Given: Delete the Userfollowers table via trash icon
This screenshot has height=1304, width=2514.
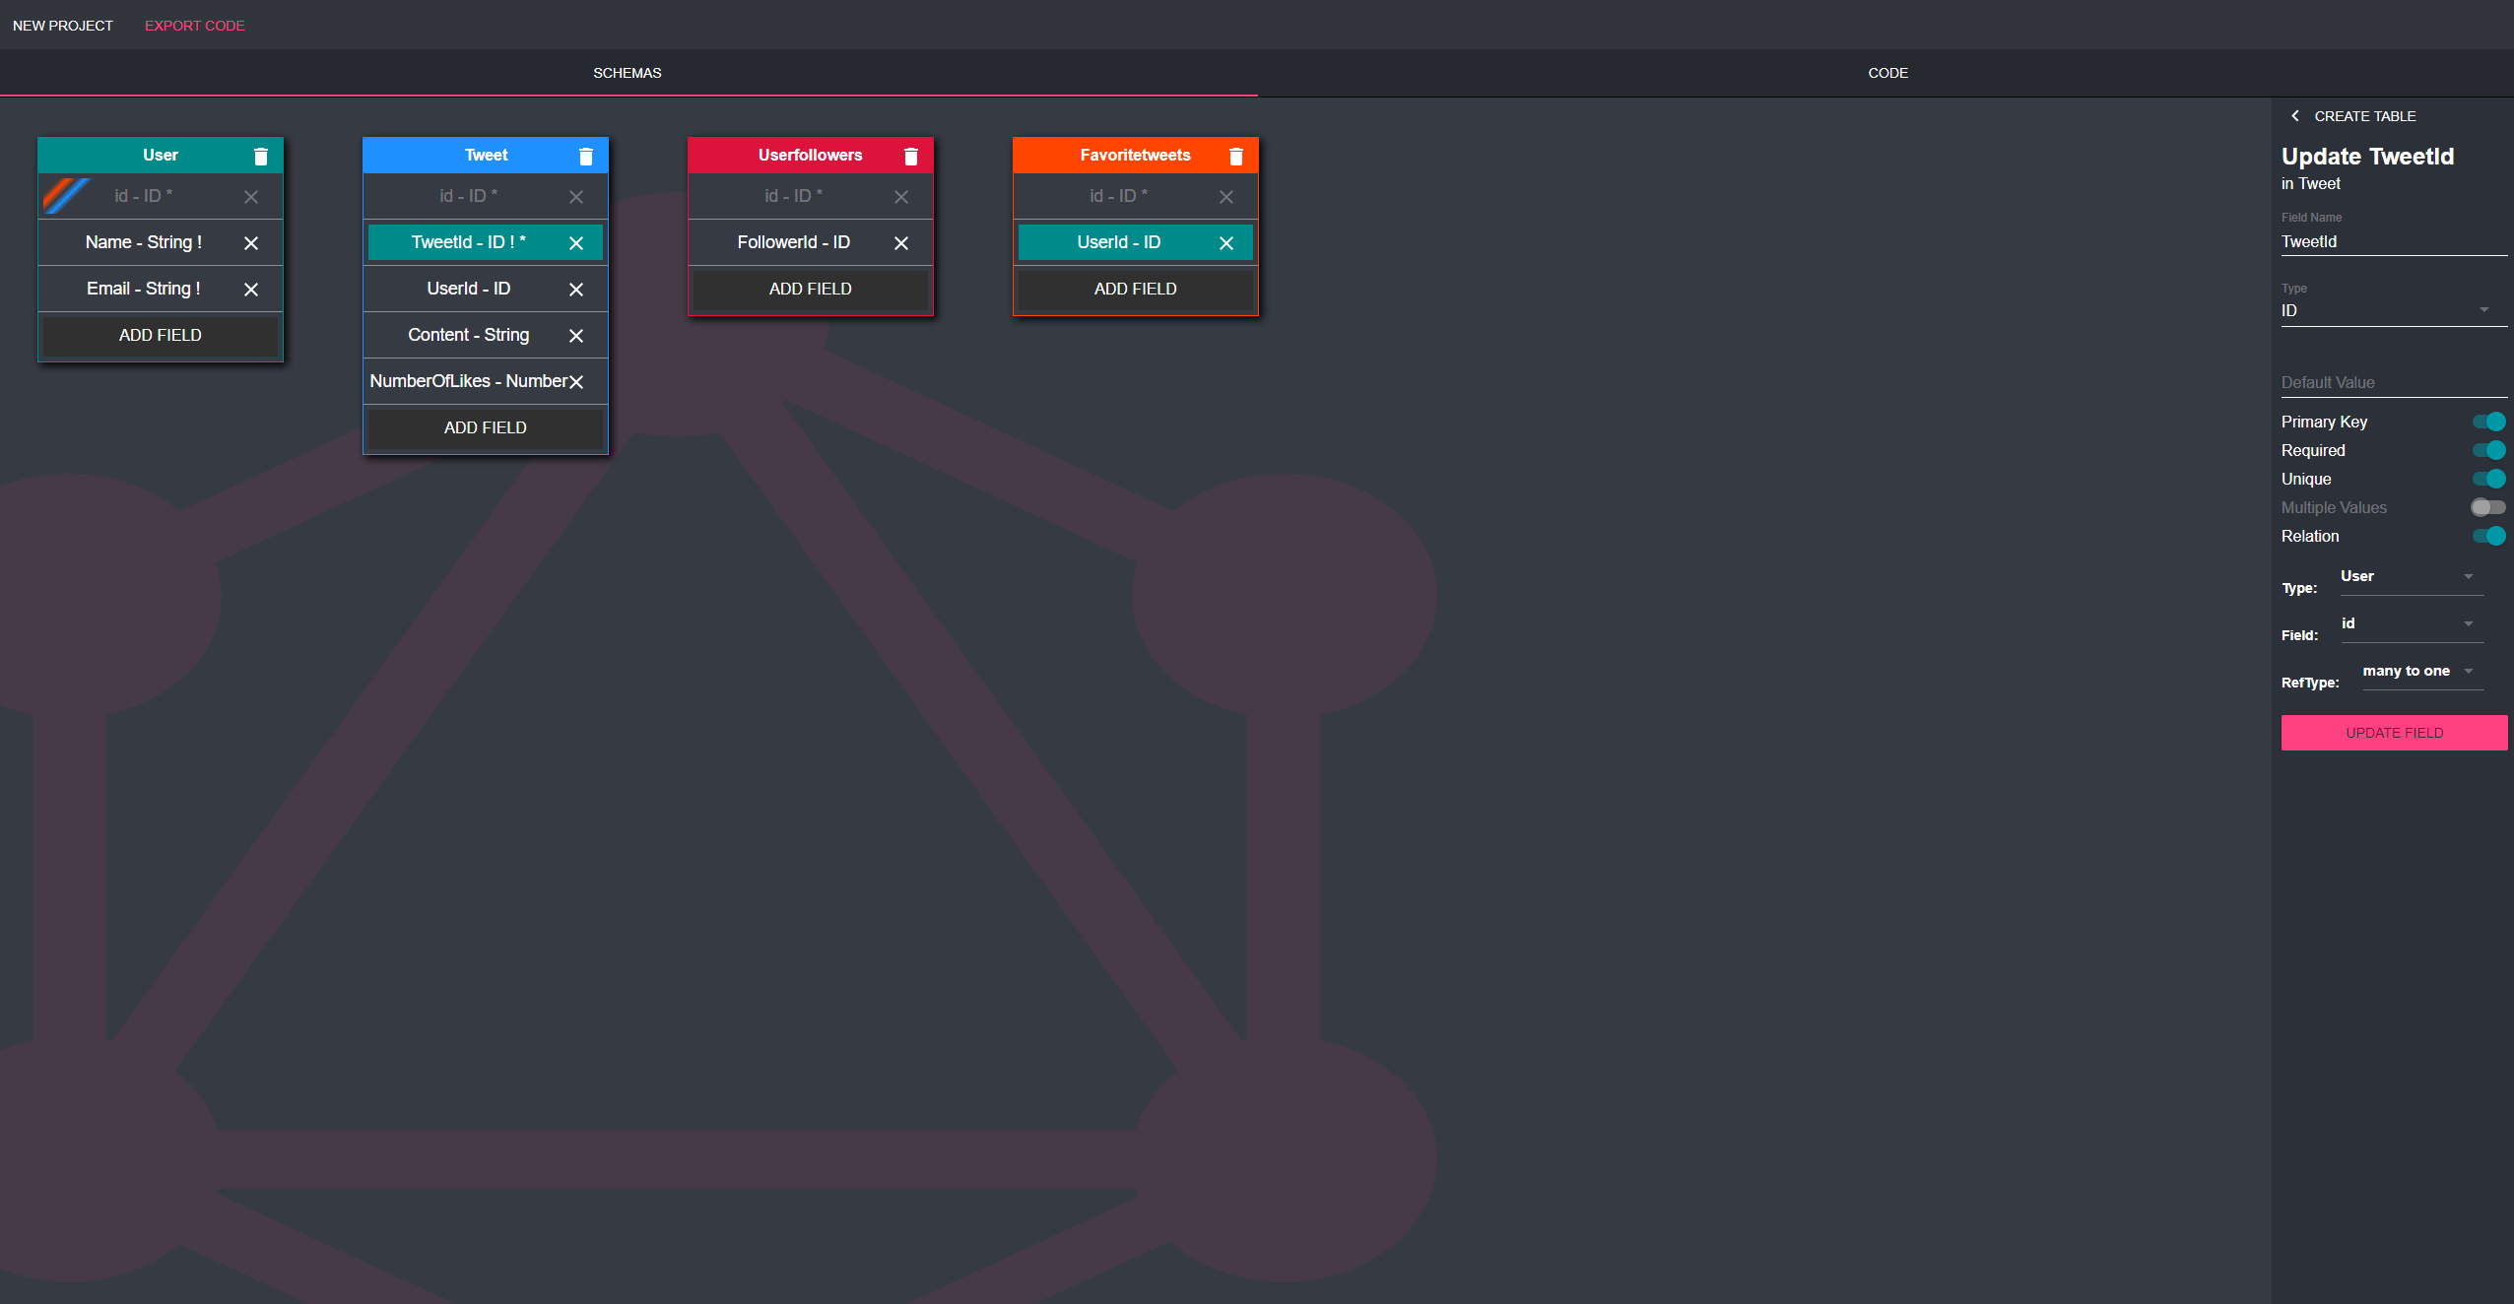Looking at the screenshot, I should pyautogui.click(x=911, y=157).
